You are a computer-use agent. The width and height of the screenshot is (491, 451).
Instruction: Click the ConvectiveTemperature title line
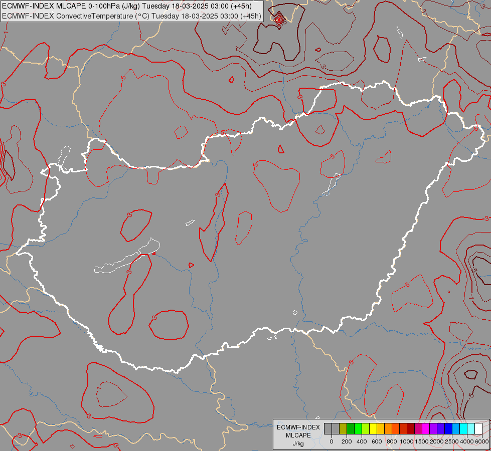pyautogui.click(x=131, y=16)
